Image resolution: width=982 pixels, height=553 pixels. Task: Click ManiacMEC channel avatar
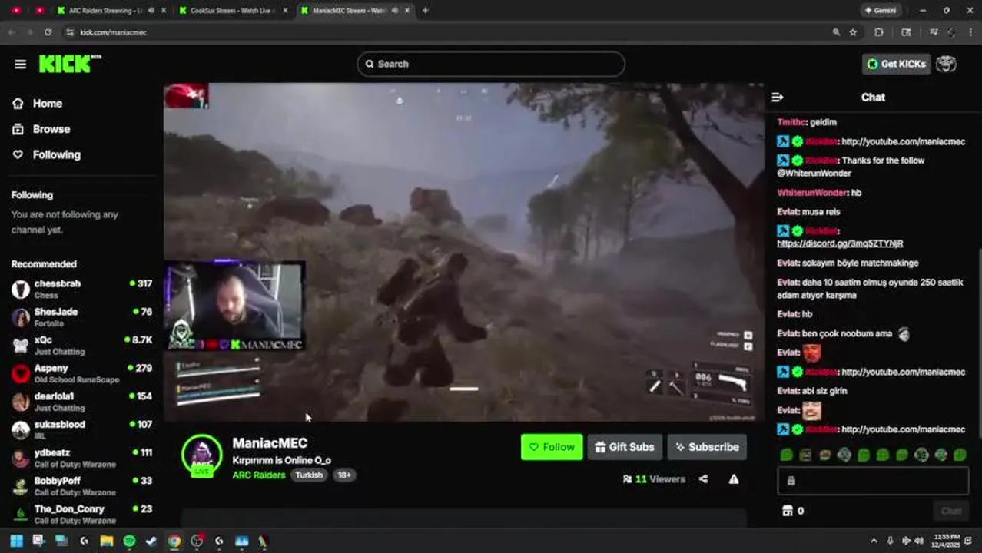click(202, 455)
